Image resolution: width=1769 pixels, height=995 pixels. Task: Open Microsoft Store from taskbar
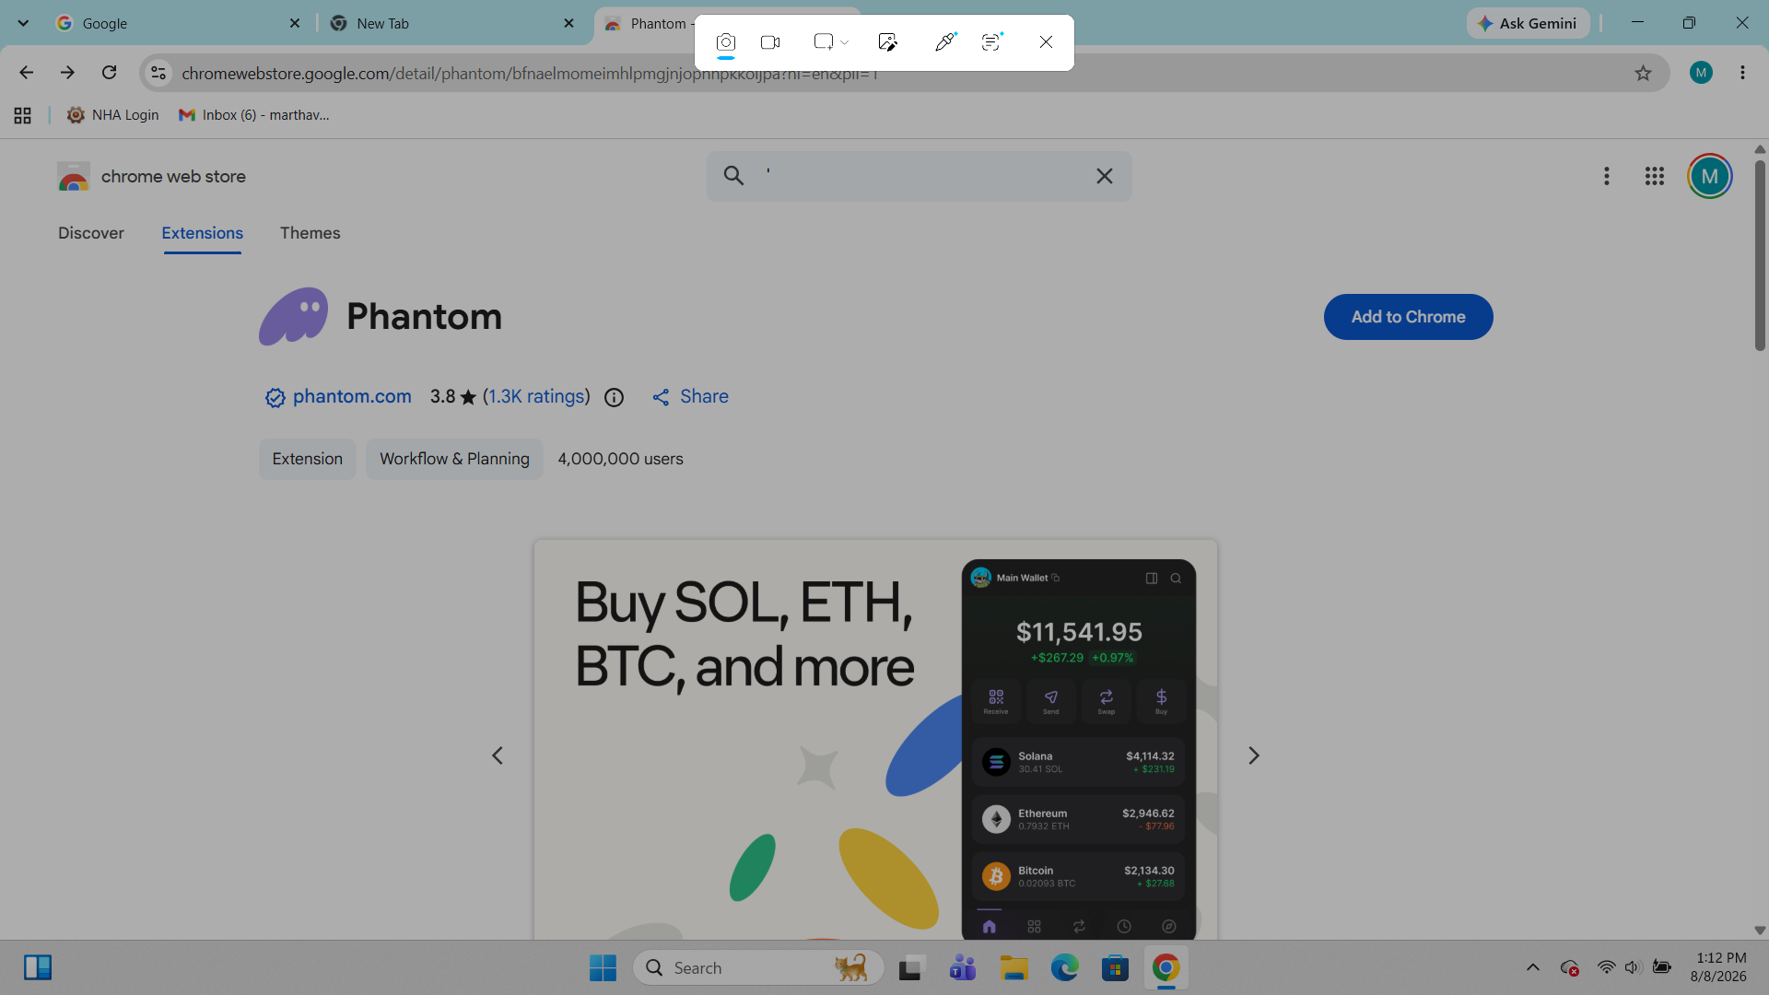tap(1115, 967)
